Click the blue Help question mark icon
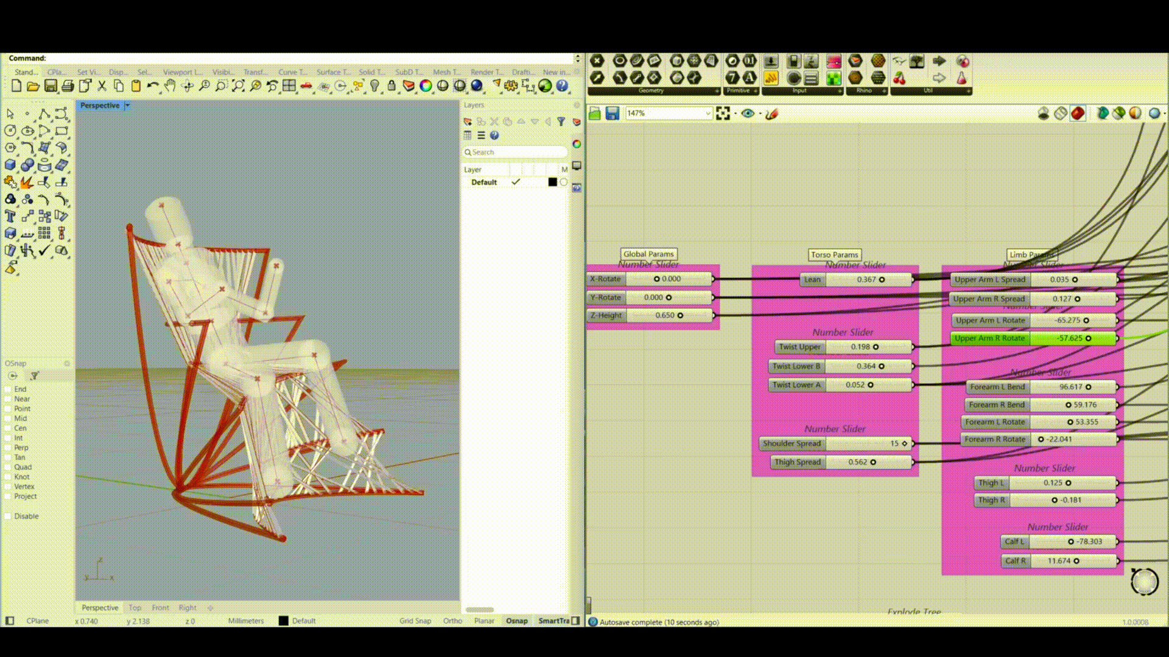 click(562, 86)
